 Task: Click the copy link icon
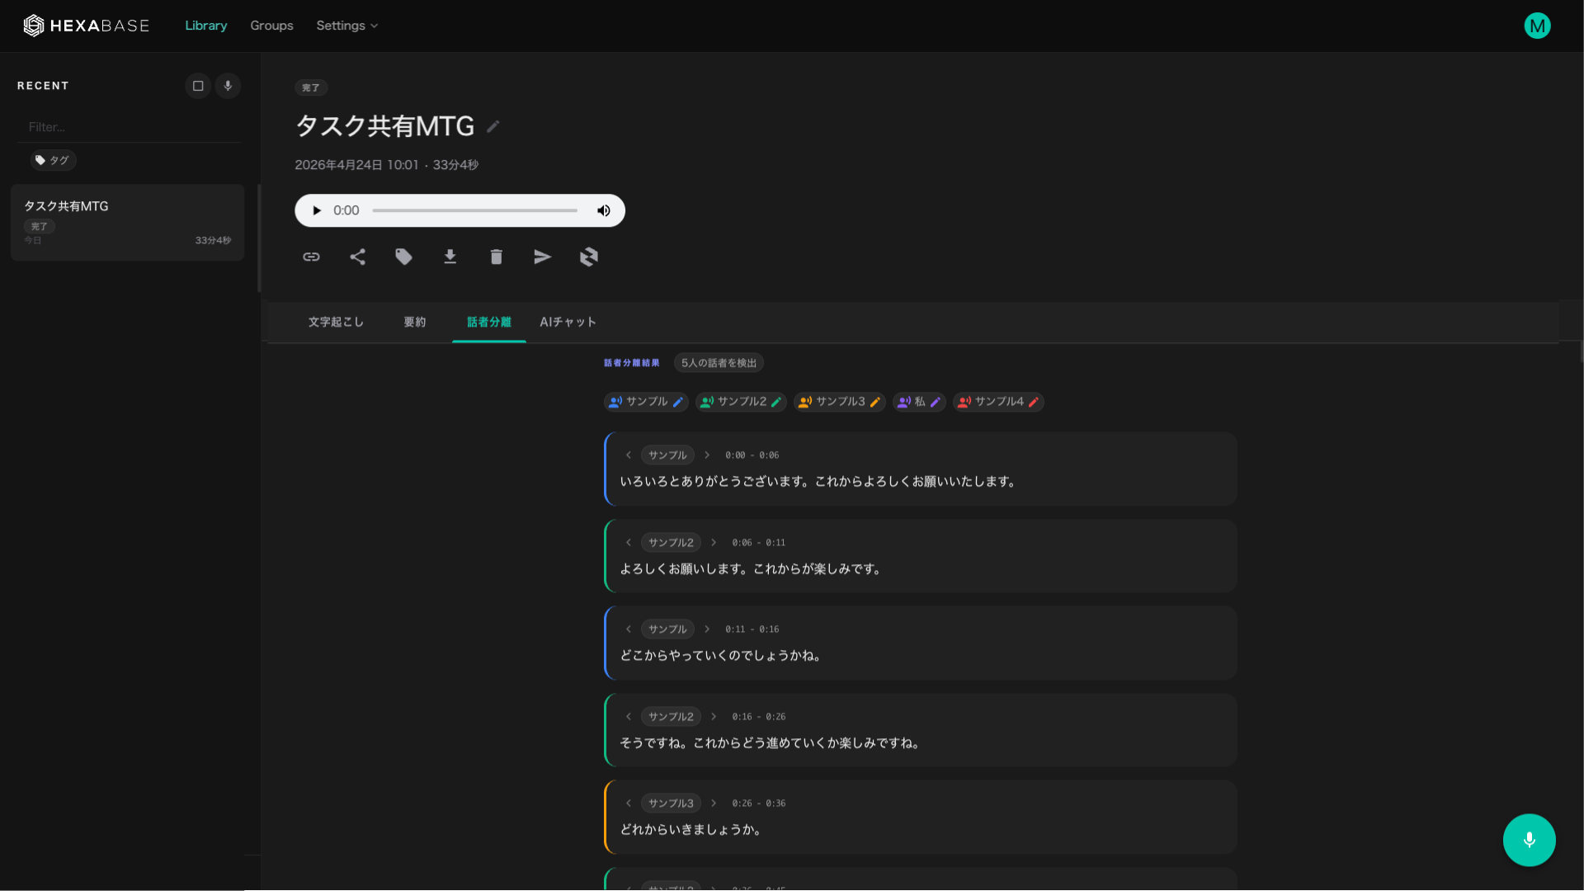click(x=311, y=257)
